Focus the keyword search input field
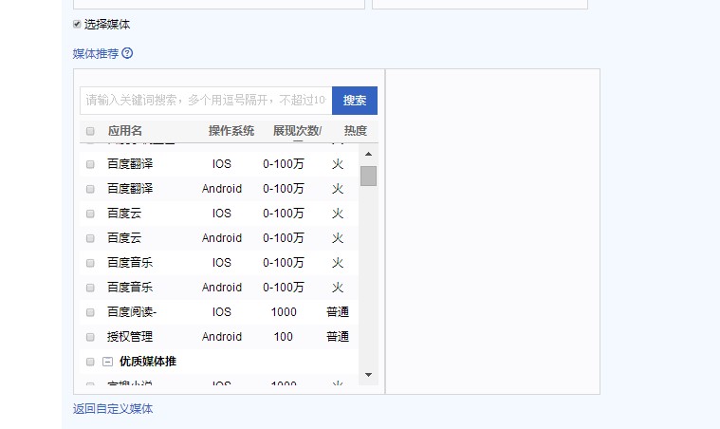Viewport: 720px width, 429px height. click(206, 100)
